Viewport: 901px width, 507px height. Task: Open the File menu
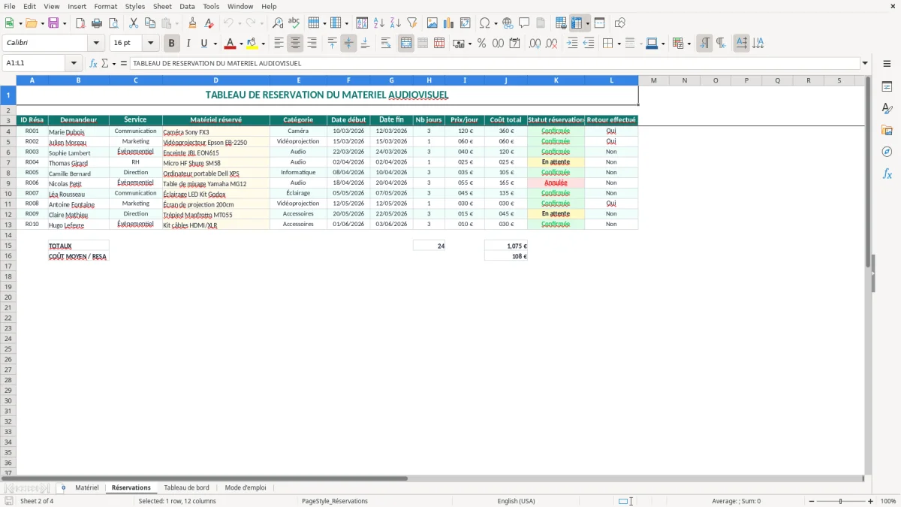coord(10,6)
